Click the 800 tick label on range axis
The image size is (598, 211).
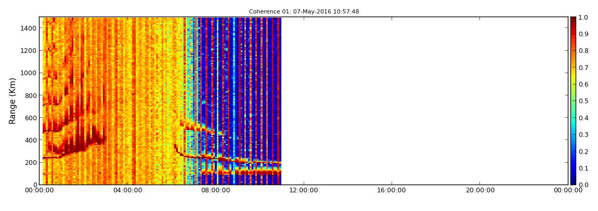click(x=31, y=95)
